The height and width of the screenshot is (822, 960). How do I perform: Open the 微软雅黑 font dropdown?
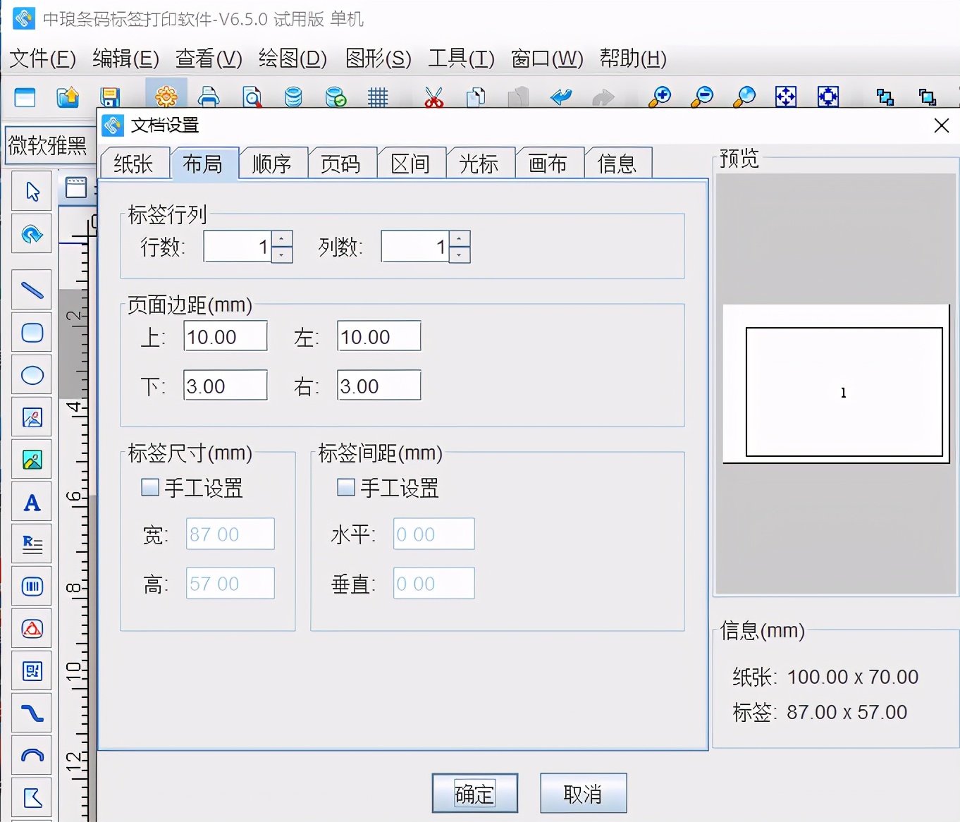point(48,145)
